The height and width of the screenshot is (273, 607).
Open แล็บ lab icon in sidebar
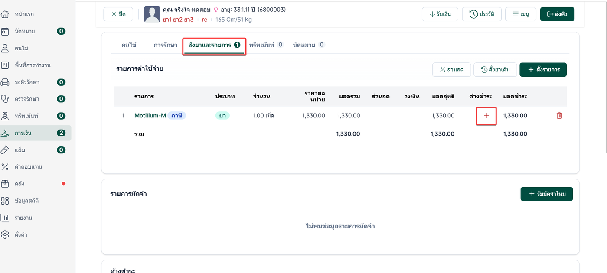point(5,150)
